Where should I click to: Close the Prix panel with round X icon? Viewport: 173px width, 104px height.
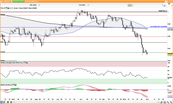pos(8,8)
